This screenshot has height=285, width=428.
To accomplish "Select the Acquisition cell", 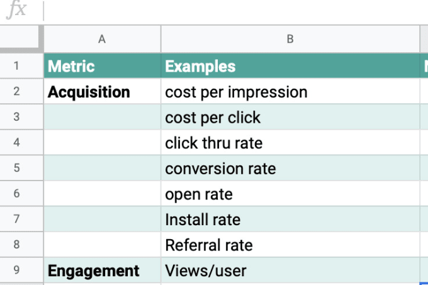I will 103,91.
